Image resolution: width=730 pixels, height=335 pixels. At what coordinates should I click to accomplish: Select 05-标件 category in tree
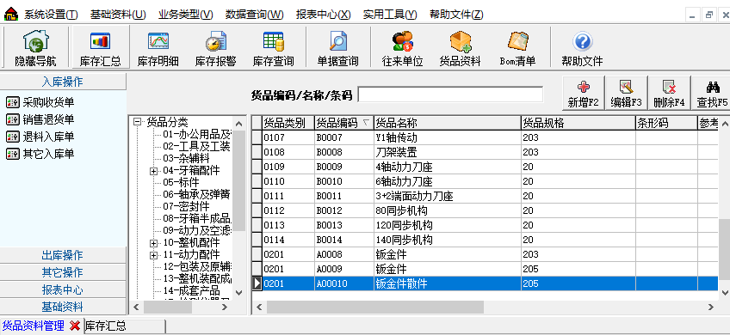click(181, 183)
